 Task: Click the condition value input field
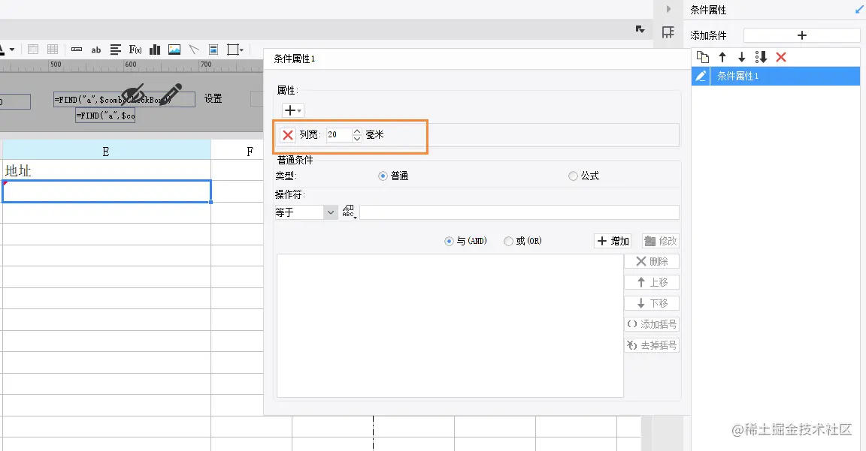[519, 212]
